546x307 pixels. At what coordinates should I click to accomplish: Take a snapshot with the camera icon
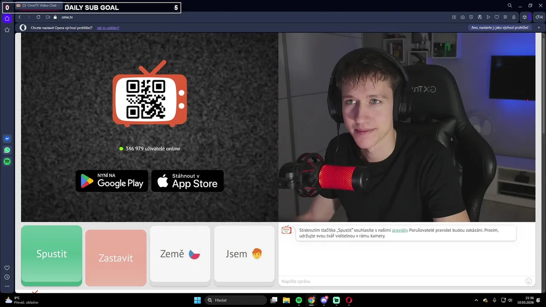(463, 17)
